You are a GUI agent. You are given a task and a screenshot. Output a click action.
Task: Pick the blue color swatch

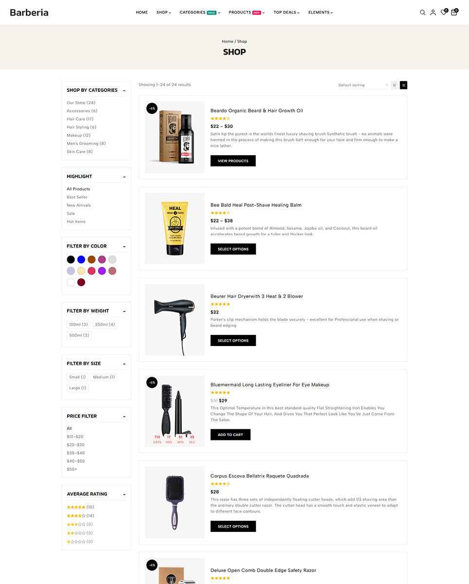tap(81, 259)
